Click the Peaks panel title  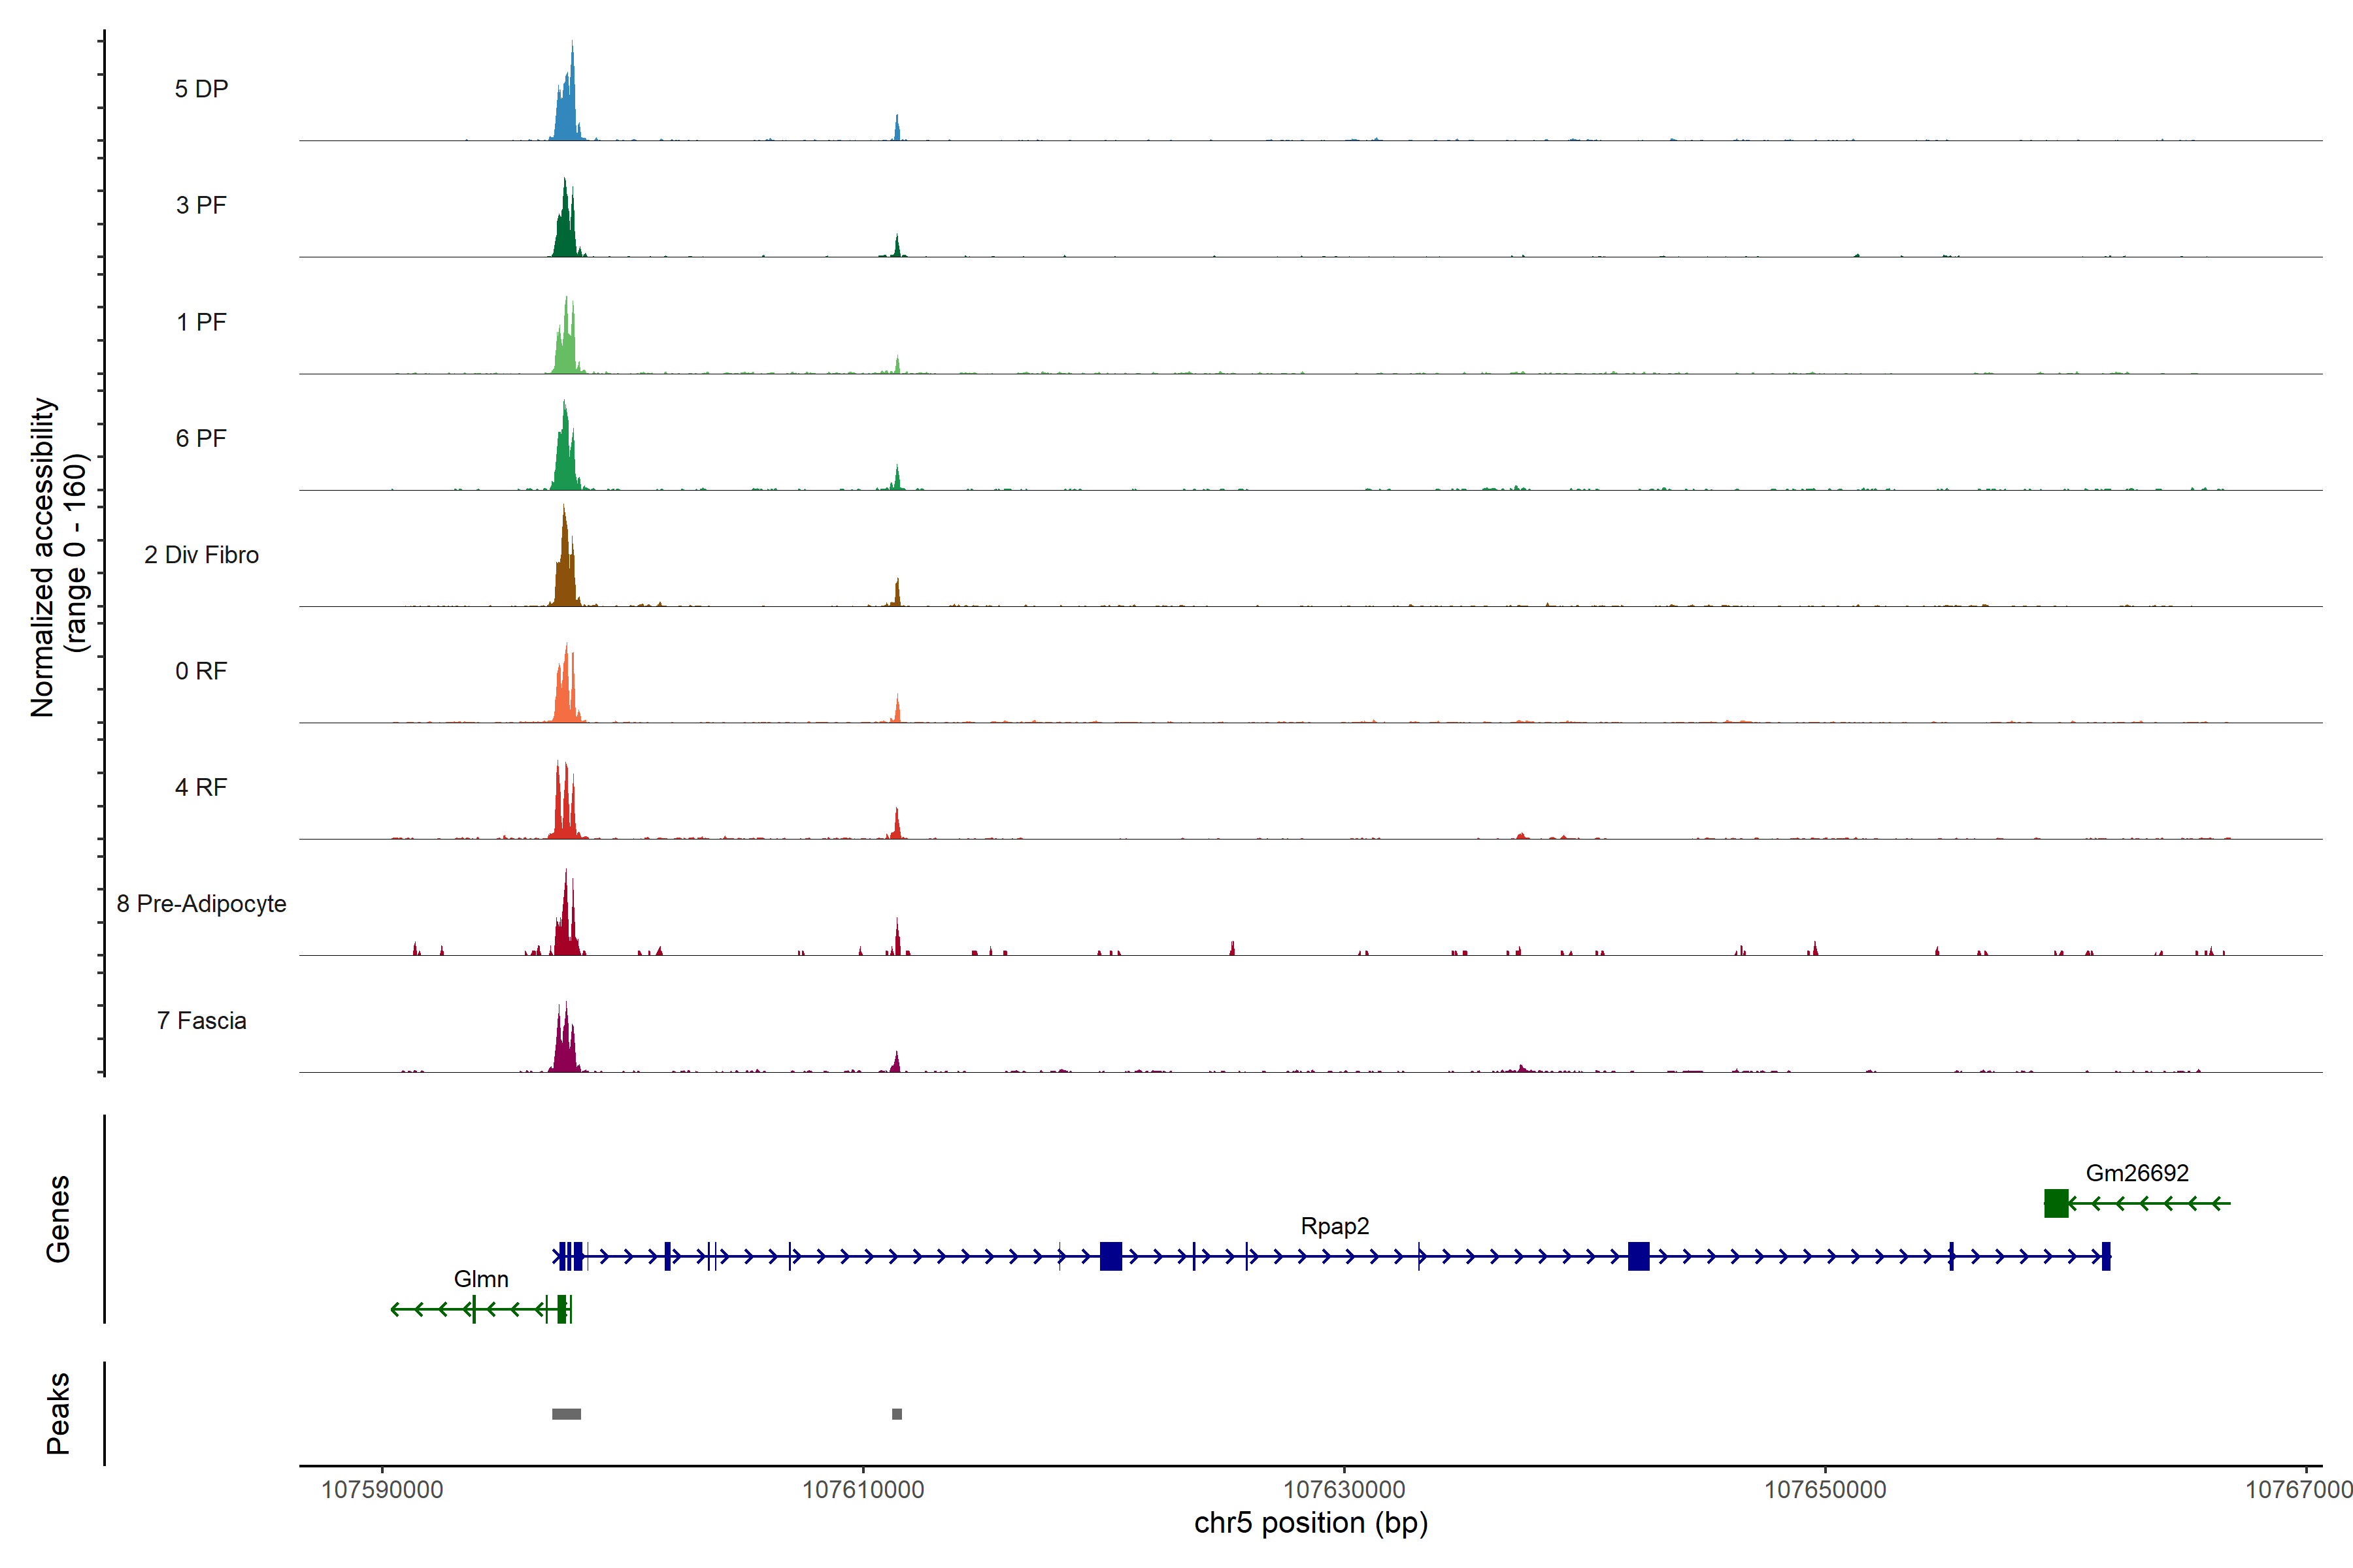[58, 1413]
